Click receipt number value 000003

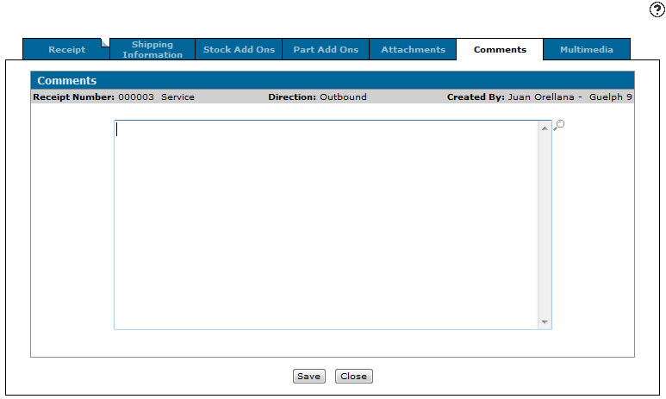136,97
